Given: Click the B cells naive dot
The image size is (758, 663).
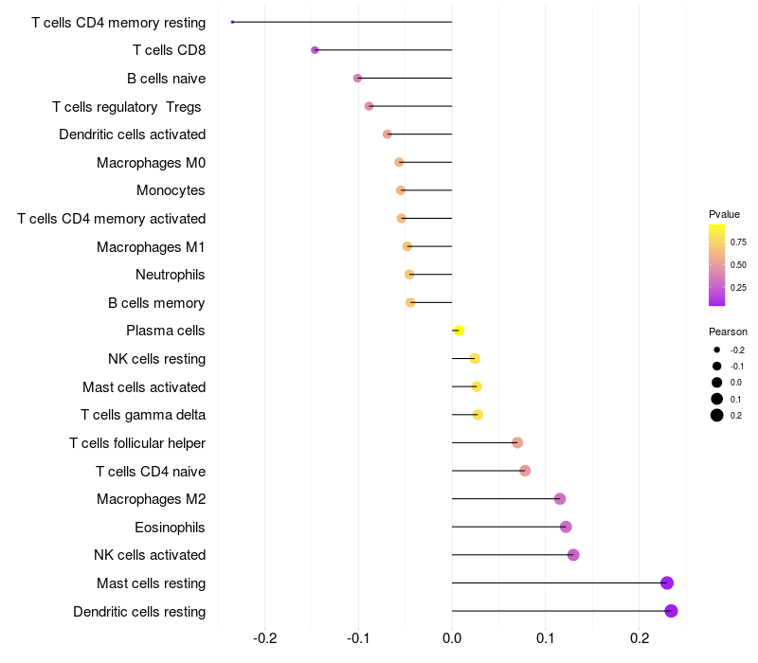Looking at the screenshot, I should click(357, 78).
